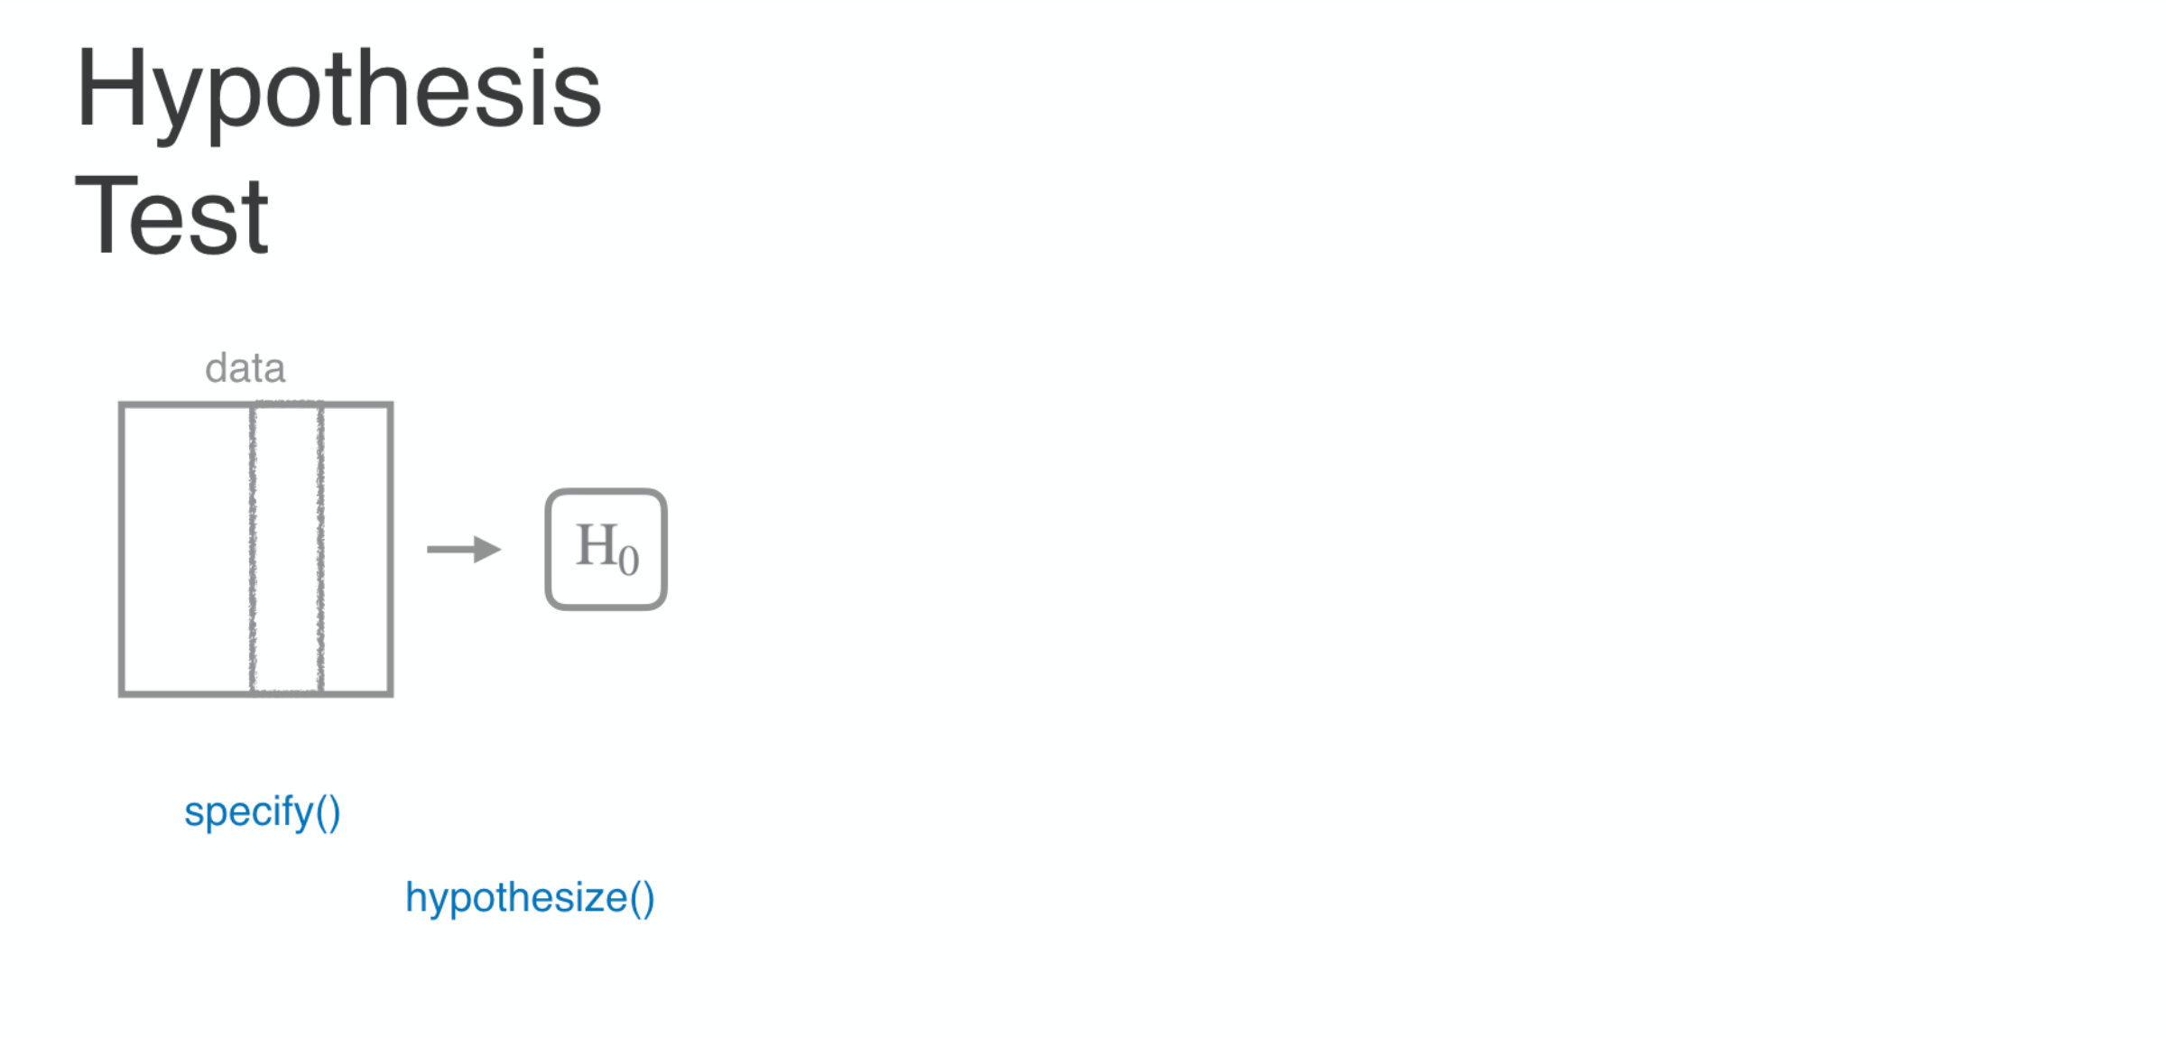This screenshot has height=1038, width=2166.
Task: Click the subscript 0 in H0 box
Action: (x=629, y=560)
